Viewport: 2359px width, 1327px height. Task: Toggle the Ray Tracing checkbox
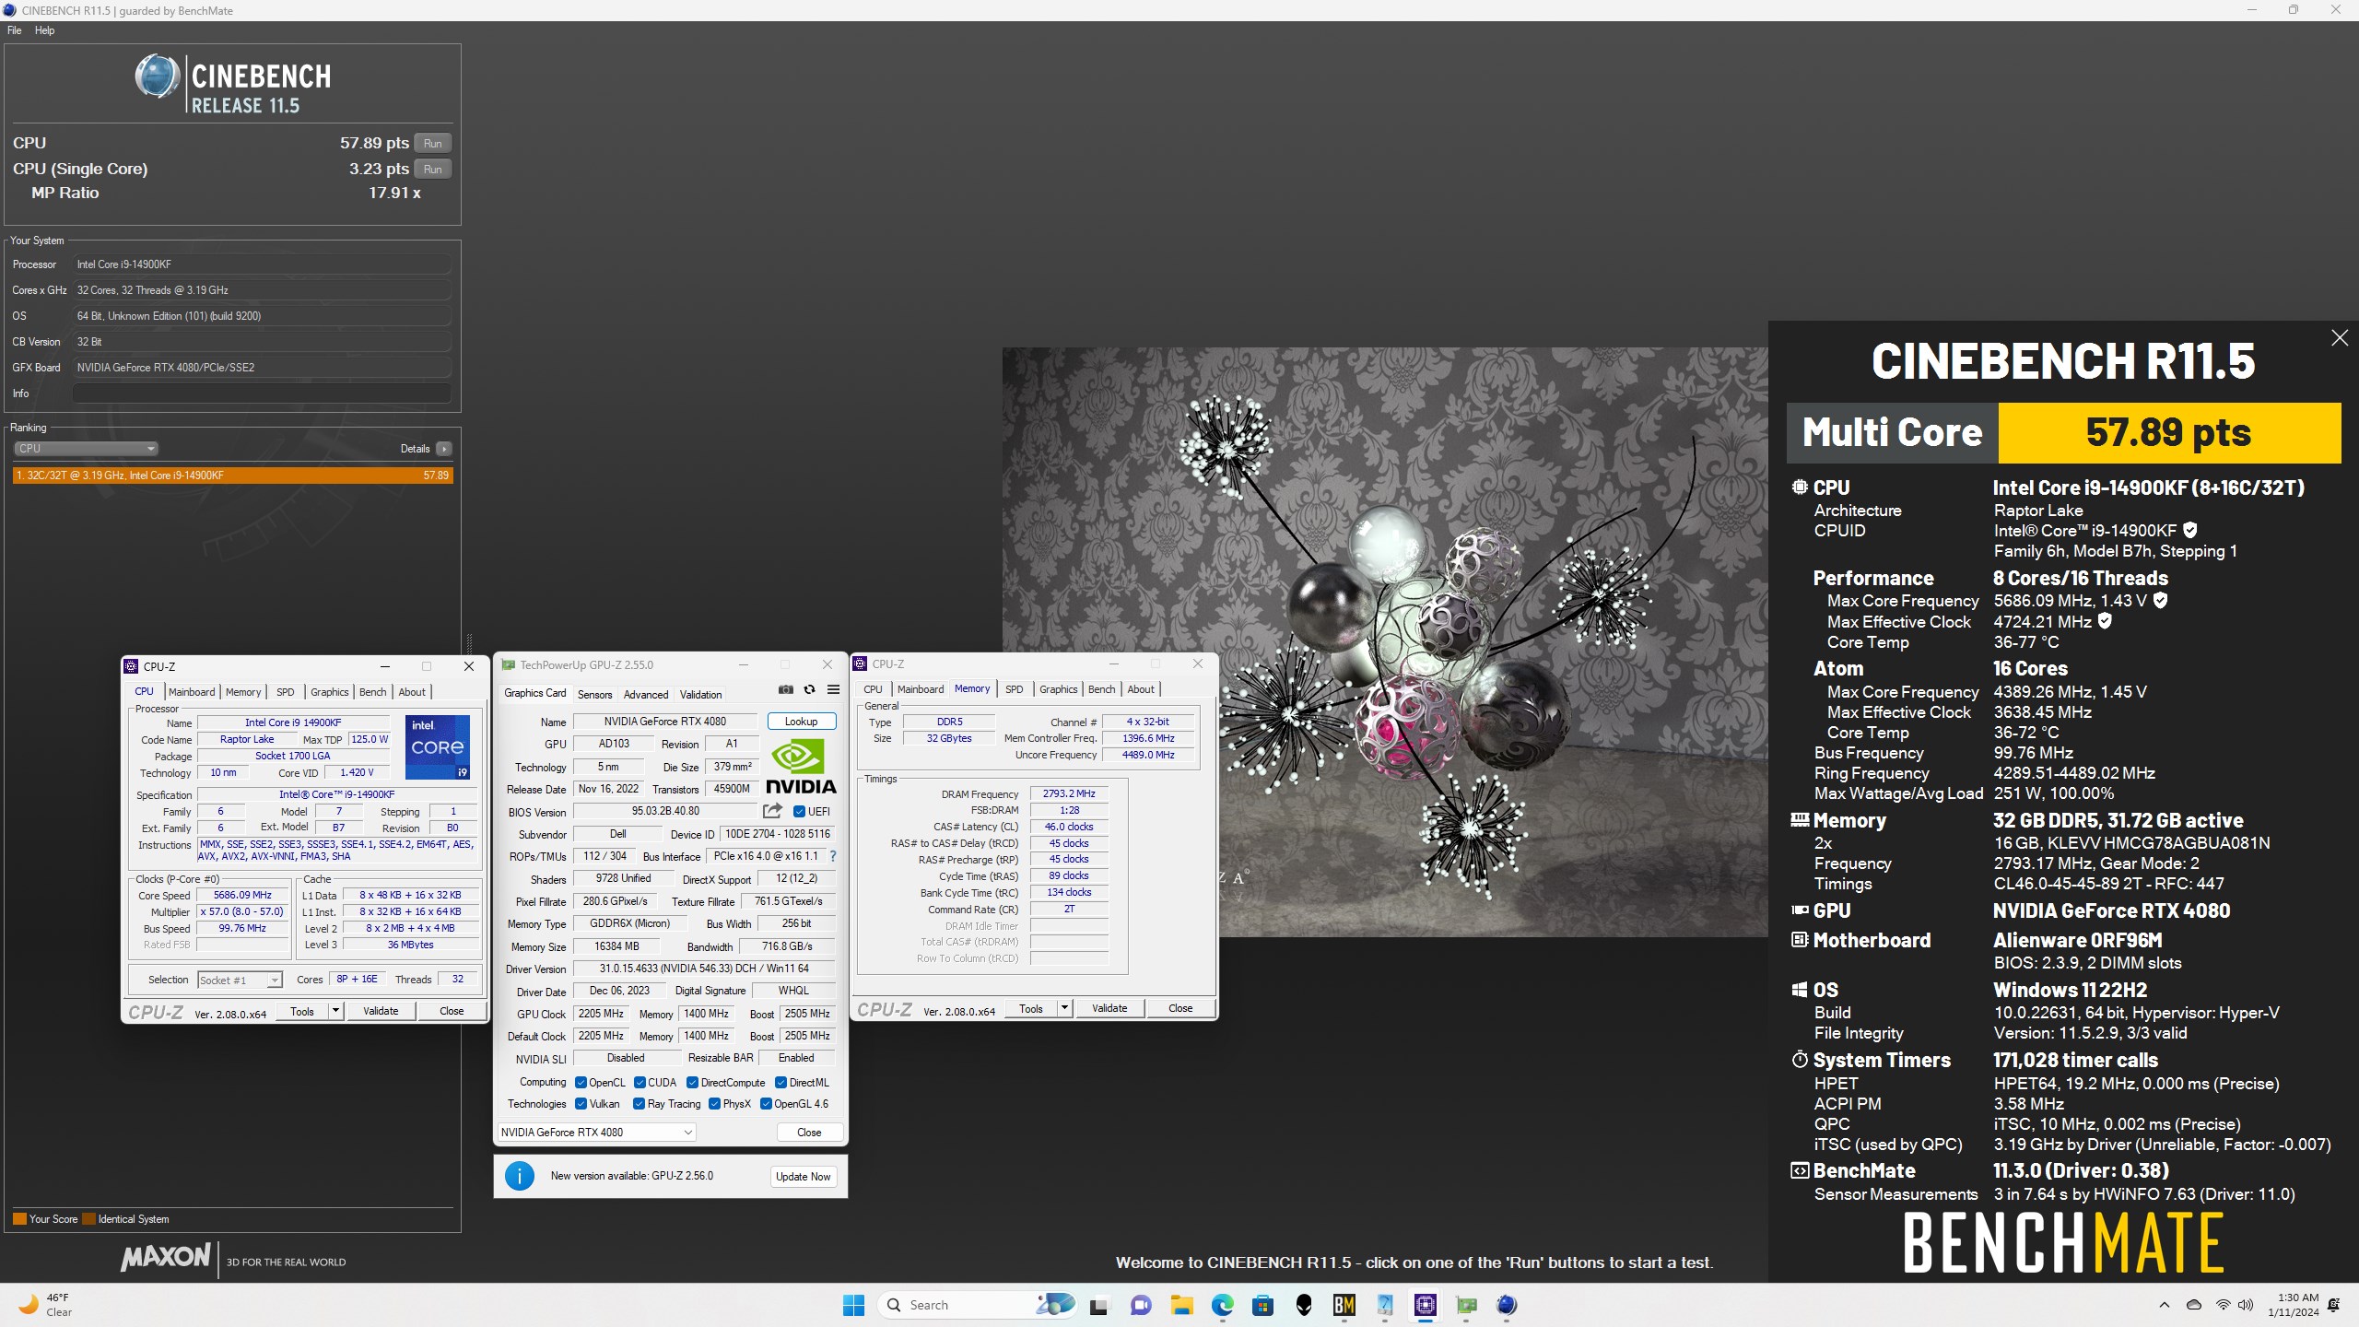tap(639, 1104)
